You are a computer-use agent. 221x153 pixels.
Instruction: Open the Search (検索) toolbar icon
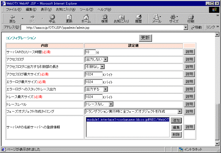[104, 19]
